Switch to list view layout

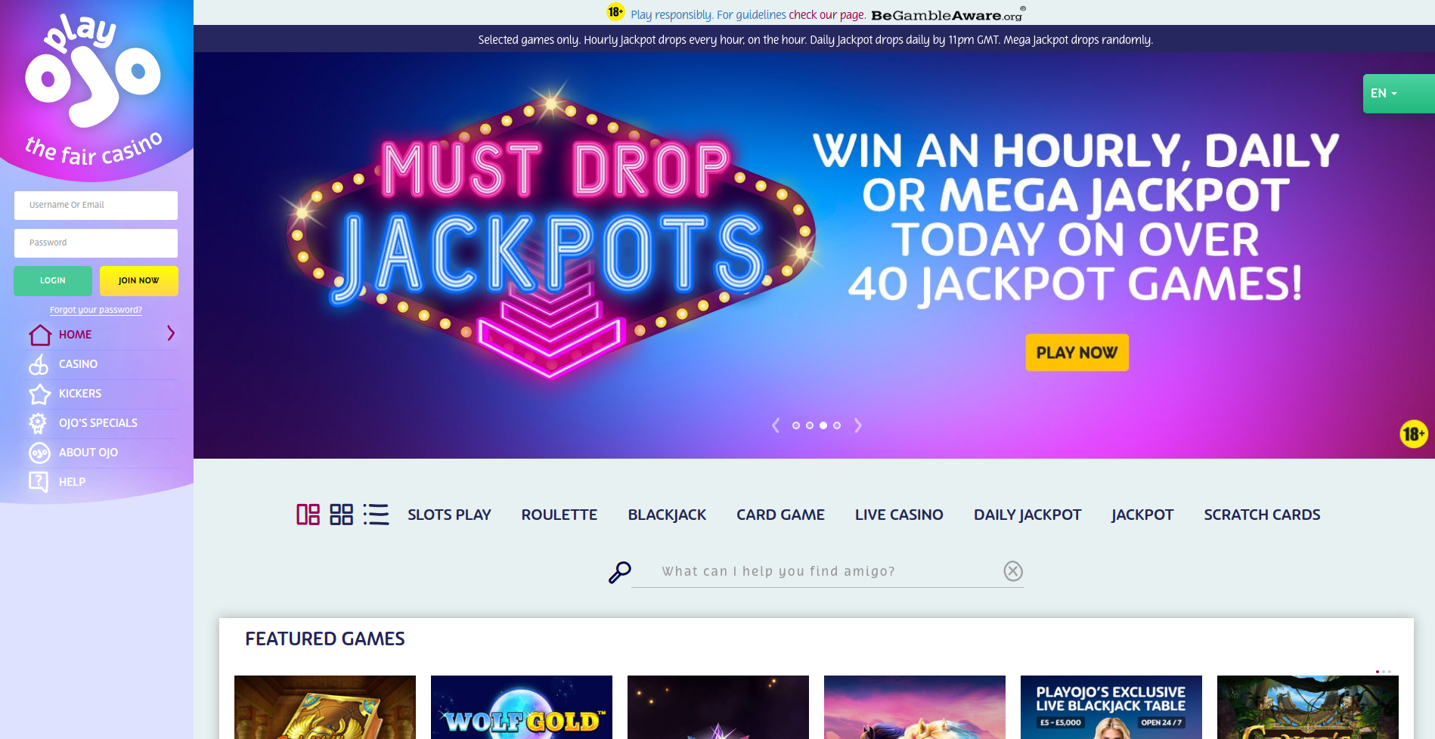pyautogui.click(x=376, y=515)
